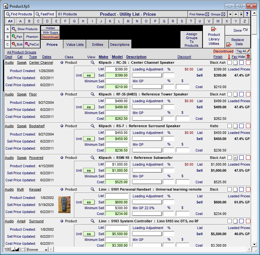Viewport: 260px width, 255px height.
Task: Switch to the Prices tab
Action: click(x=52, y=45)
